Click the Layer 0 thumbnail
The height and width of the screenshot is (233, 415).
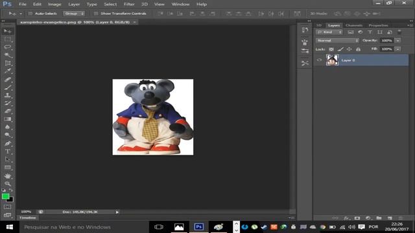(332, 60)
